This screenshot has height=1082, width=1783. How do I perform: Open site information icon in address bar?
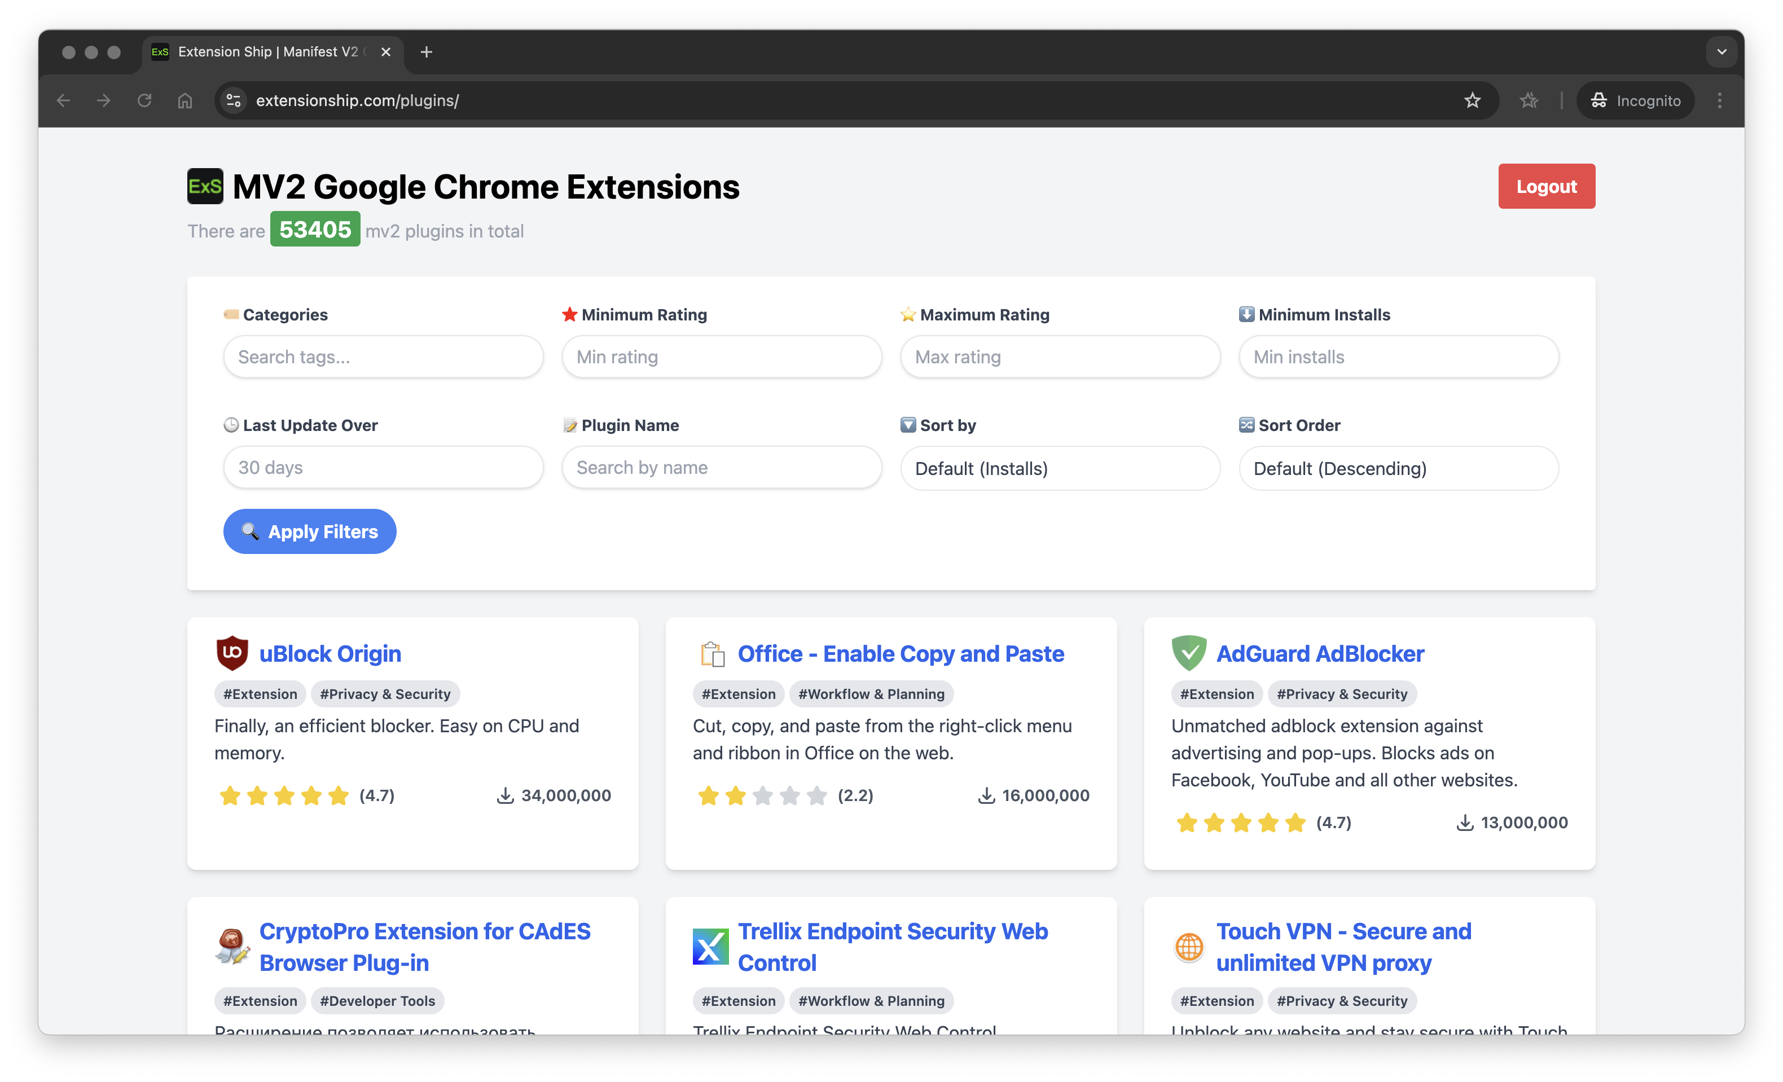(x=233, y=100)
